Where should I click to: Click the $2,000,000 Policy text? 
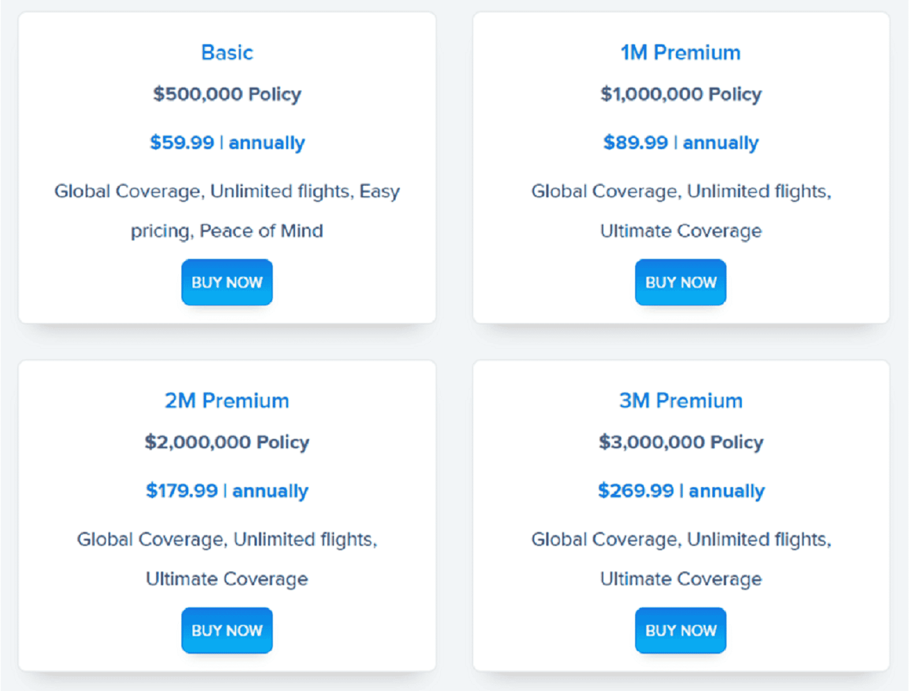(227, 442)
